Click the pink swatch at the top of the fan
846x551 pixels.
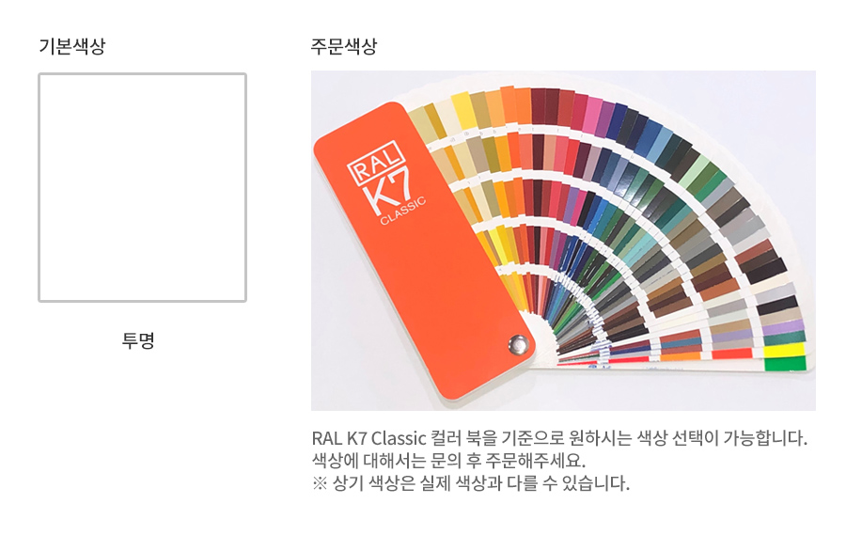pyautogui.click(x=592, y=112)
